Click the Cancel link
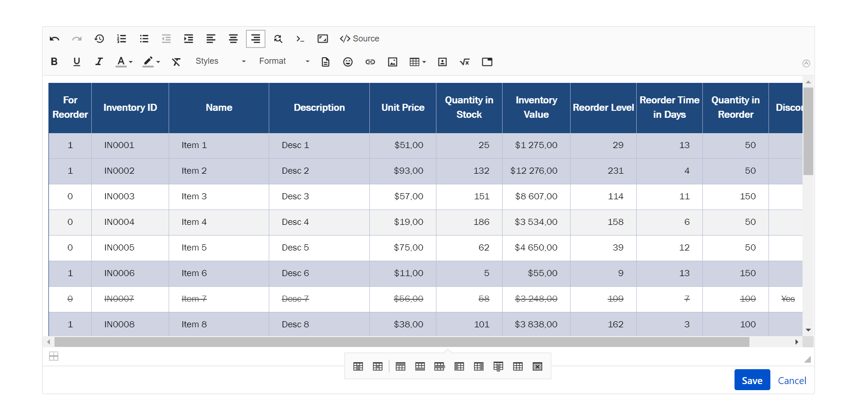The image size is (857, 419). [792, 380]
